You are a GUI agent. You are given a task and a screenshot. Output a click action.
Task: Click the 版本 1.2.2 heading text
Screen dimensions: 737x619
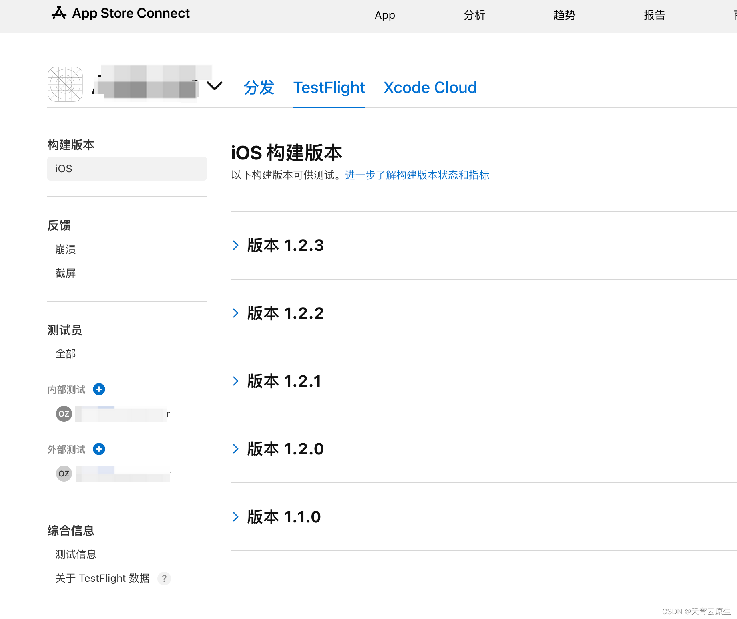pyautogui.click(x=285, y=313)
